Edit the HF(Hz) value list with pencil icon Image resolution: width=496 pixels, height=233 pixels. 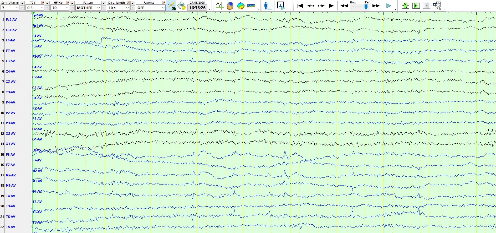click(68, 3)
